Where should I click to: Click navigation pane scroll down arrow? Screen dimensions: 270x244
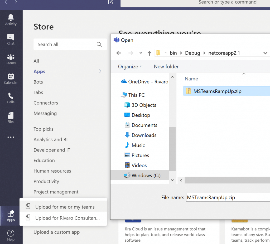[x=172, y=180]
